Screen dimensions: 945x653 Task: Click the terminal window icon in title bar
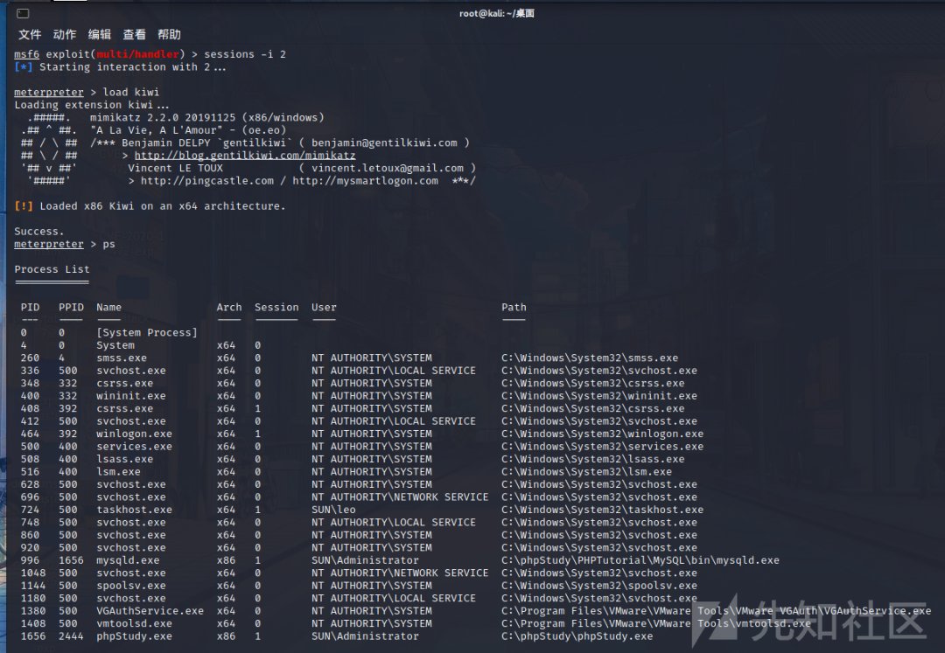click(23, 12)
